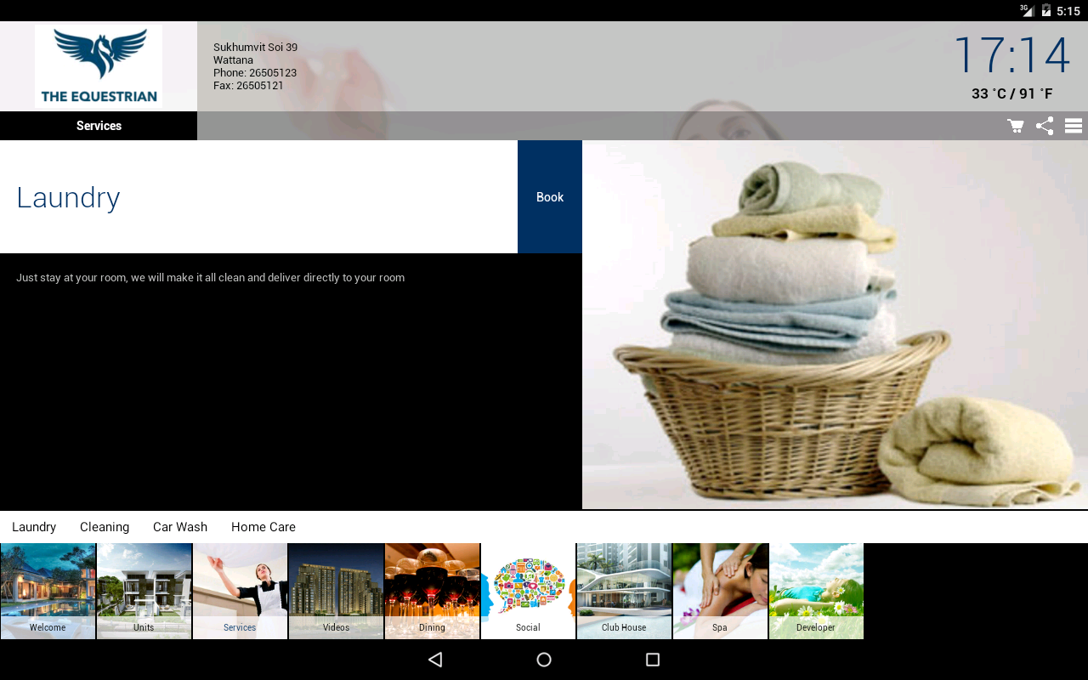Tap the Android back button

[435, 660]
